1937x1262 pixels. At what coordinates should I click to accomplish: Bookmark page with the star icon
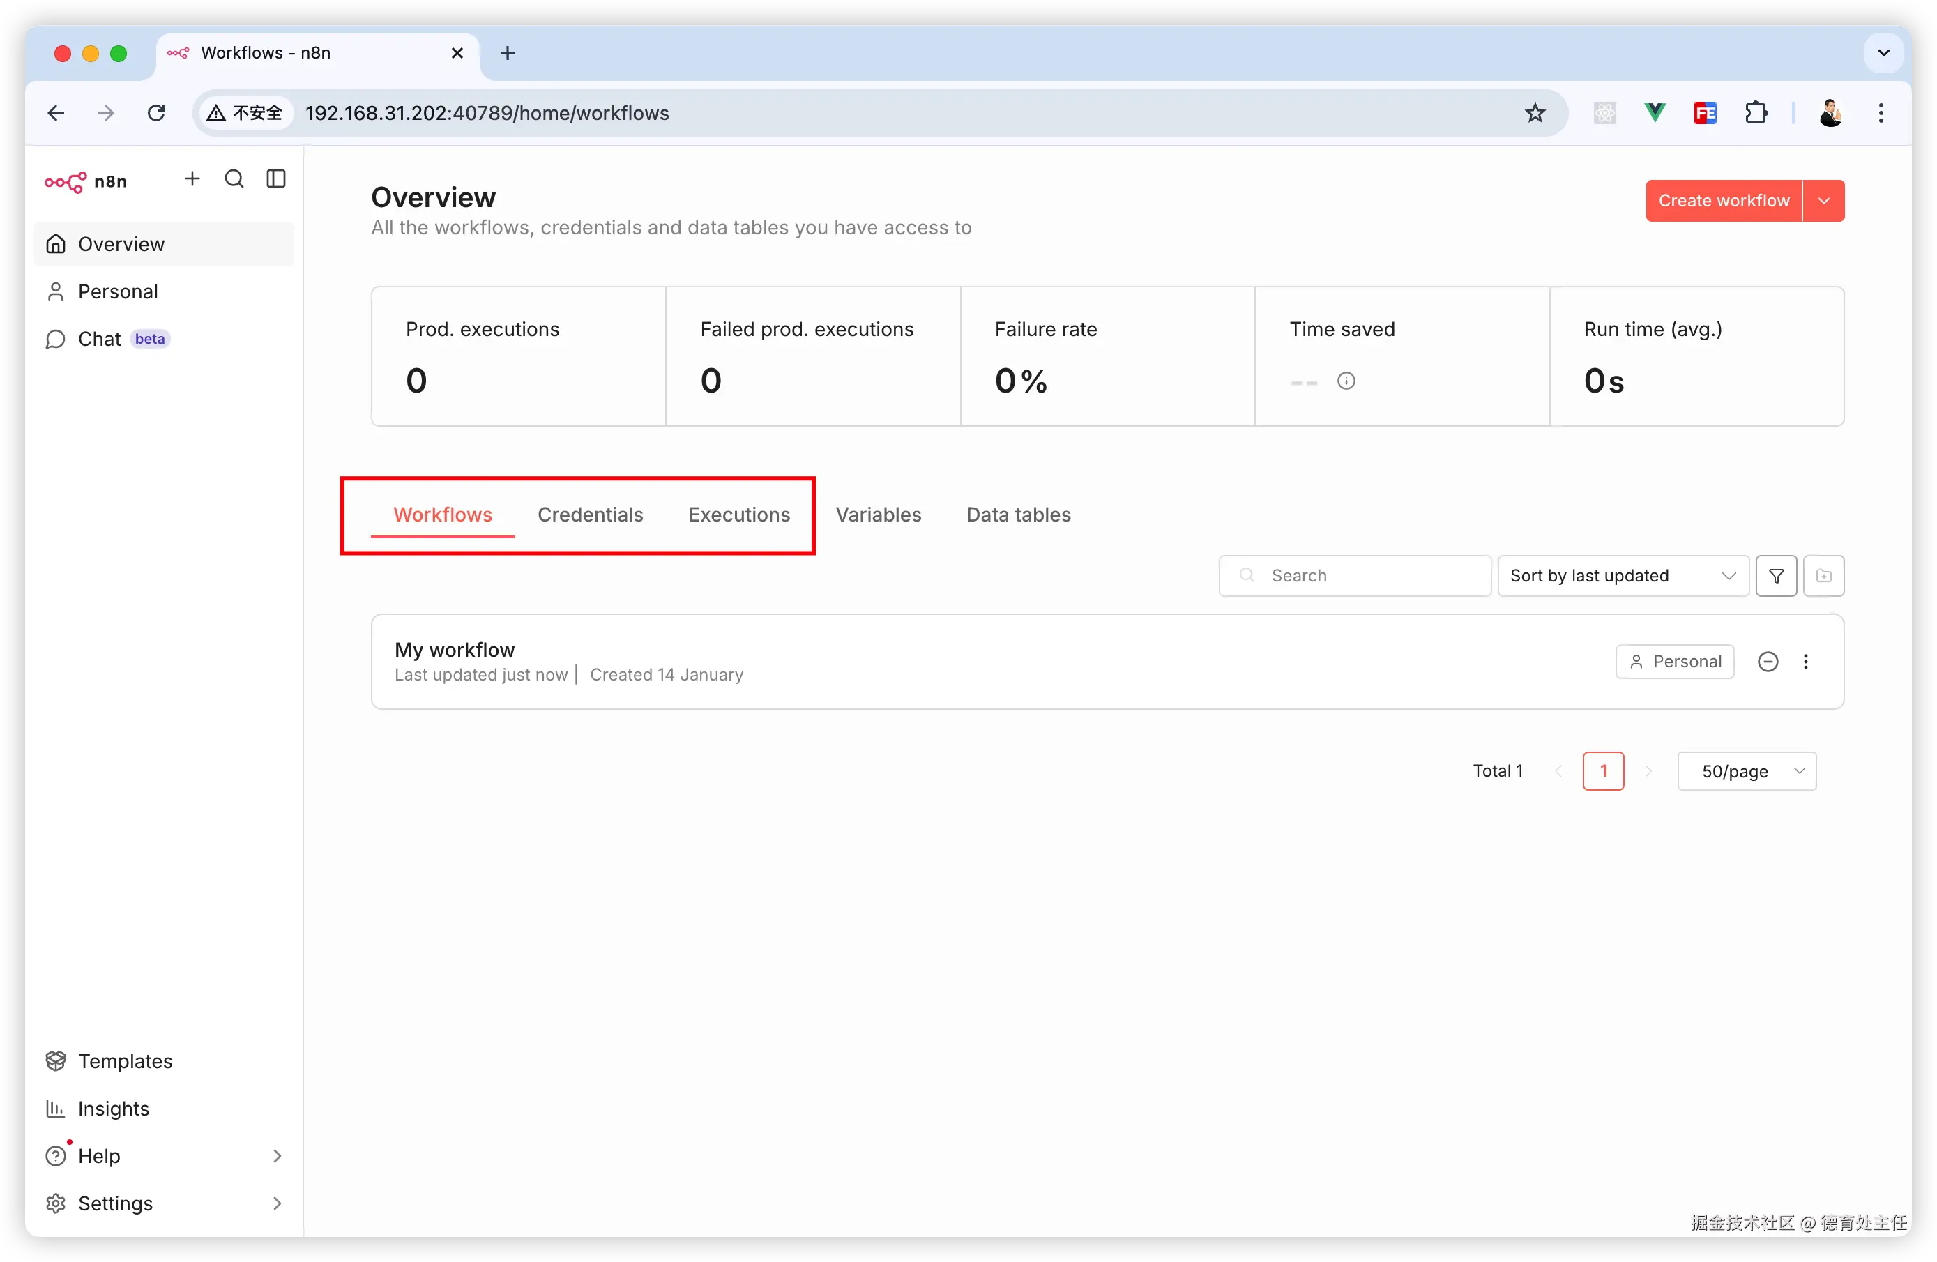pos(1534,113)
